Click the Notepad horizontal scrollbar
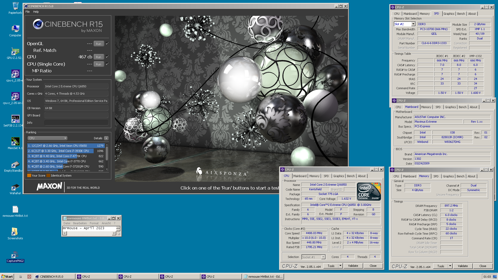498x280 pixels. click(x=89, y=233)
